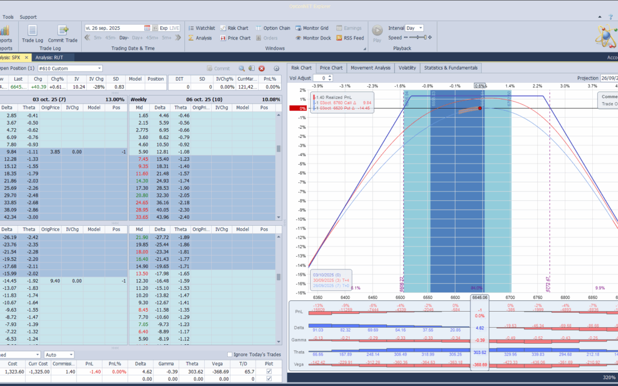
Task: Adjust the playback Speed slider
Action: 418,37
